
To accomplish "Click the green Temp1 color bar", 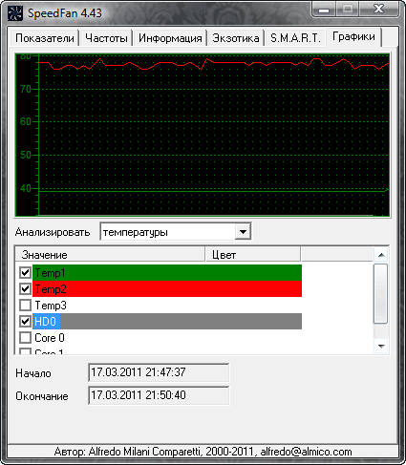I will point(167,272).
